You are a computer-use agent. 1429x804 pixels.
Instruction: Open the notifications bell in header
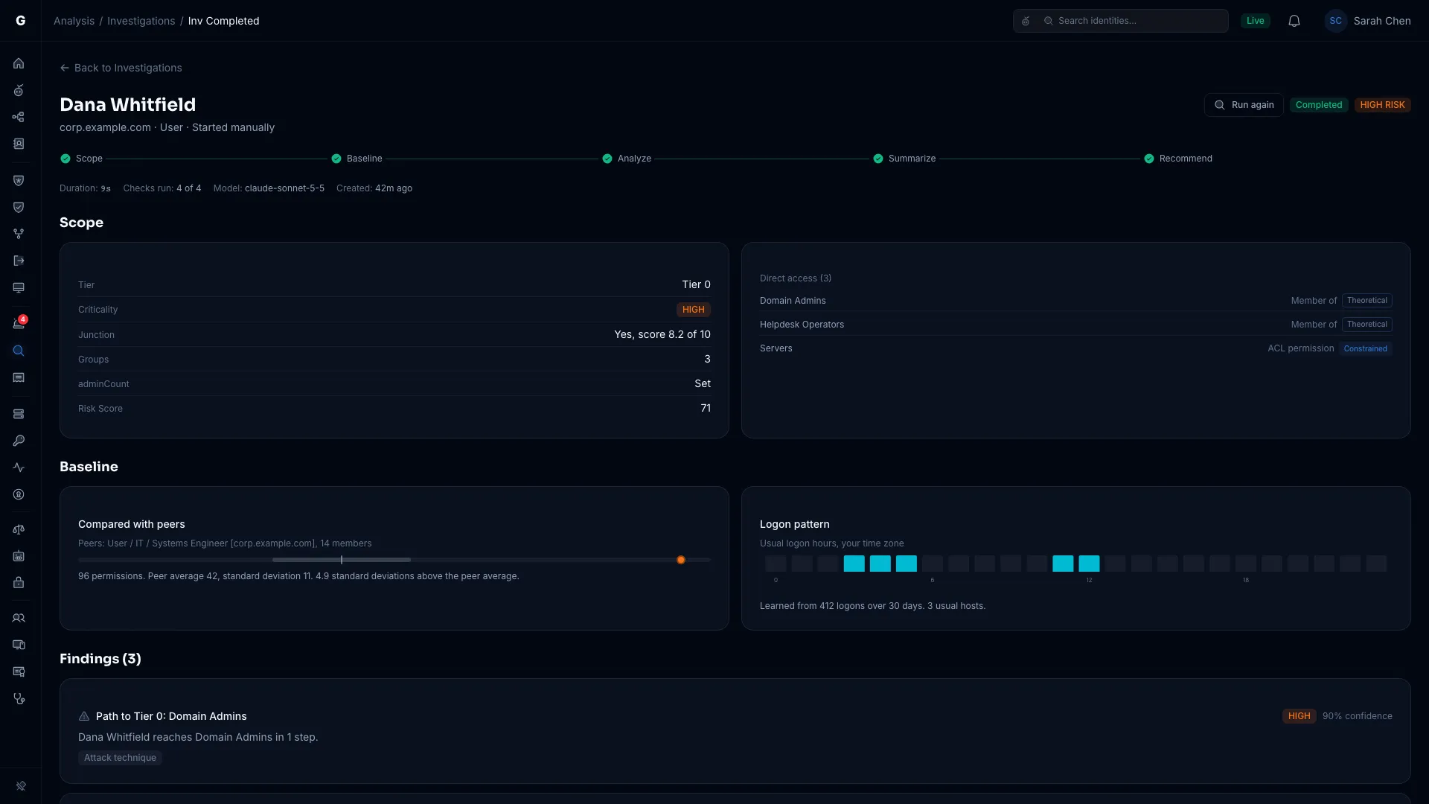click(1294, 21)
